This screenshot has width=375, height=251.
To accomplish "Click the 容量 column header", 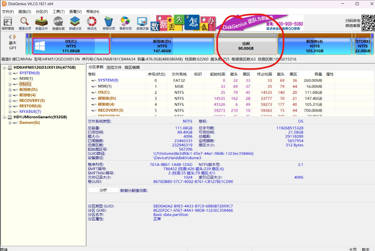I will click(311, 74).
